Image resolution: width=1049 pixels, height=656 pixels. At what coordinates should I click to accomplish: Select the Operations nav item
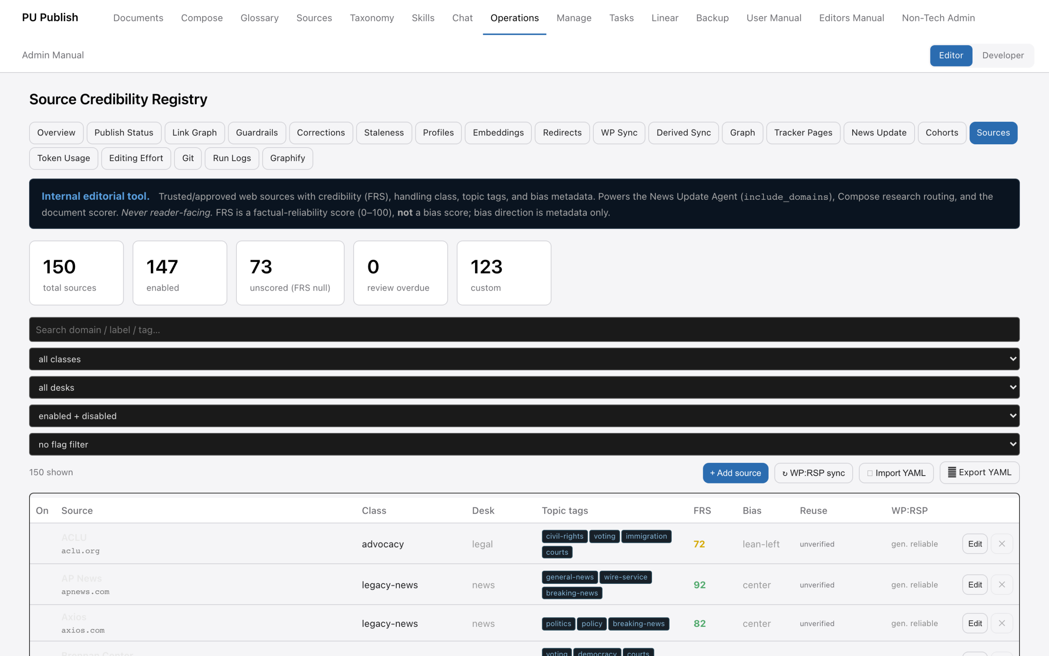point(515,18)
